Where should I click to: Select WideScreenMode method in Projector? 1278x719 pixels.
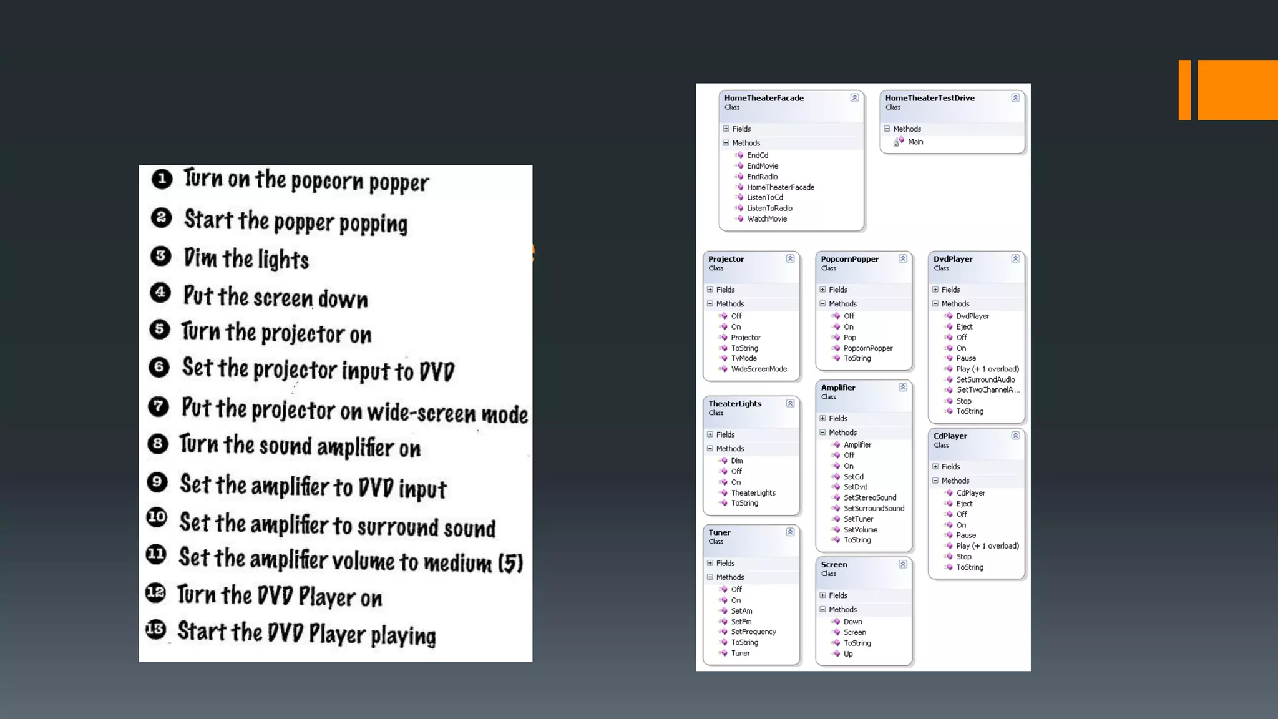point(759,369)
